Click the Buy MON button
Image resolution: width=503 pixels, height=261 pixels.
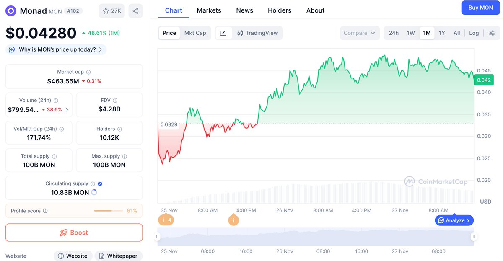(480, 8)
